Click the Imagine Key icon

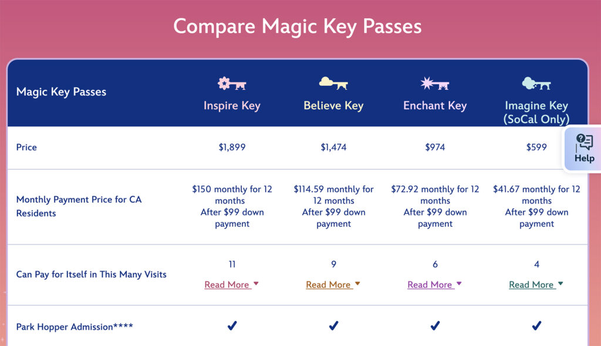[536, 84]
